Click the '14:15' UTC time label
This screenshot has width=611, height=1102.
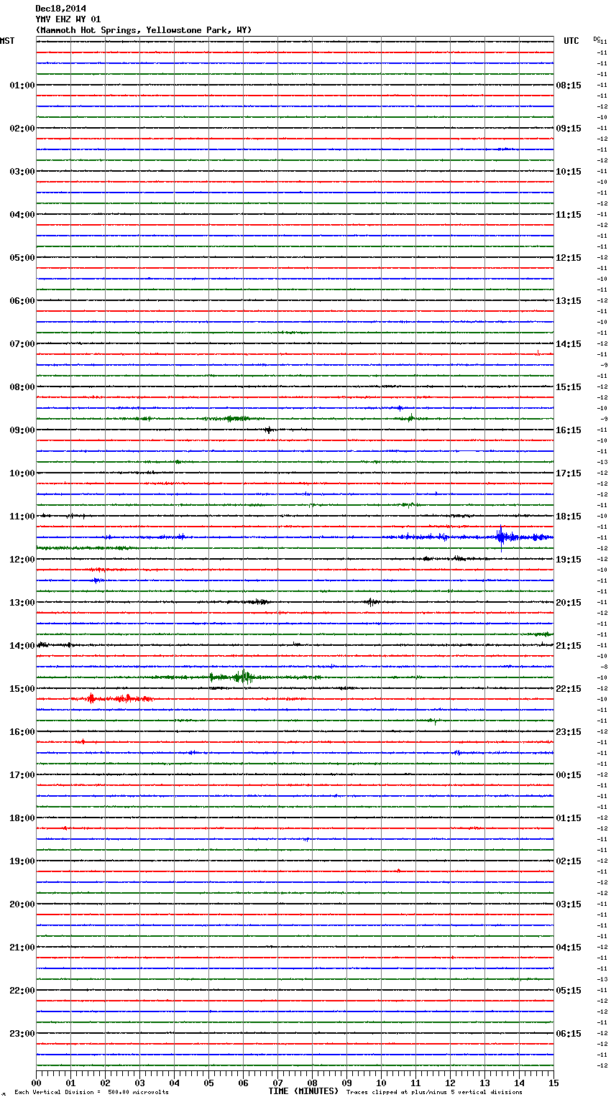tap(569, 344)
